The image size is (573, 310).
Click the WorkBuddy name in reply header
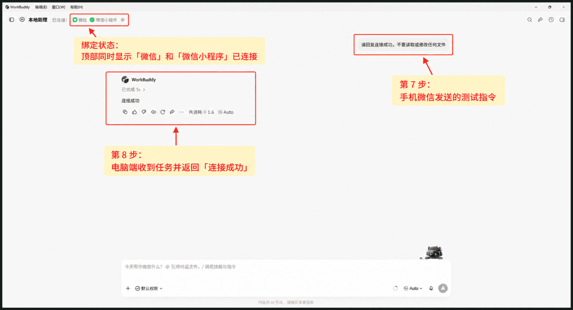click(x=144, y=79)
